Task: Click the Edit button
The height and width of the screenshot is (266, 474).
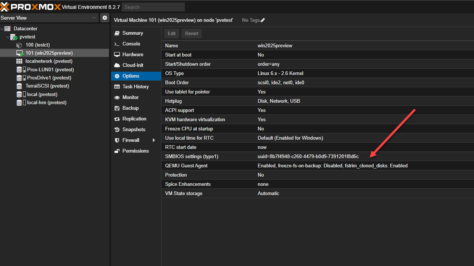Action: click(x=171, y=33)
